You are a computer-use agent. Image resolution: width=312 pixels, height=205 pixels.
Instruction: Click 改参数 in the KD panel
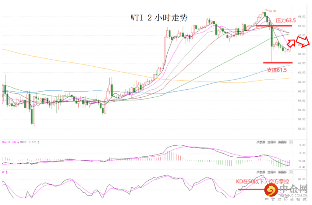[261, 172]
